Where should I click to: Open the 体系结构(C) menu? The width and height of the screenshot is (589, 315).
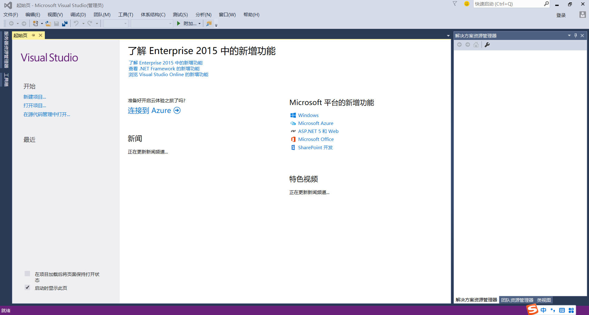coord(153,15)
